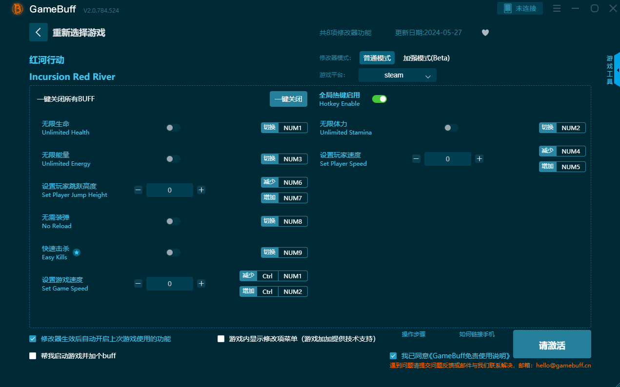The height and width of the screenshot is (387, 620).
Task: Click the 共8项修改器功能 text
Action: (x=345, y=33)
